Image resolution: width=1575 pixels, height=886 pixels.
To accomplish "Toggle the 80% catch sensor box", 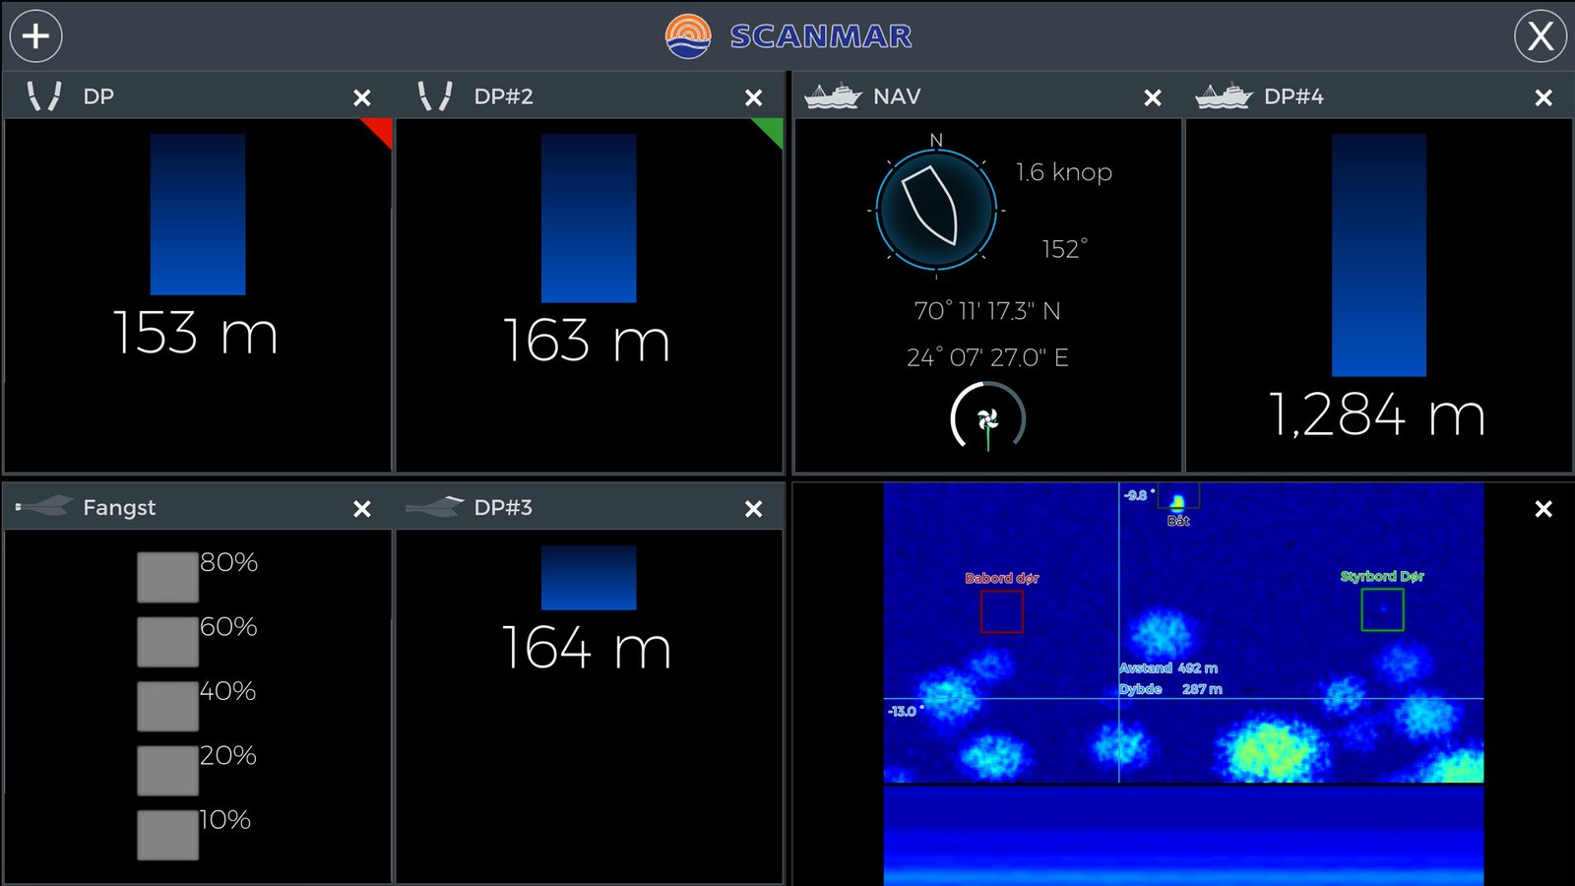I will [x=167, y=577].
